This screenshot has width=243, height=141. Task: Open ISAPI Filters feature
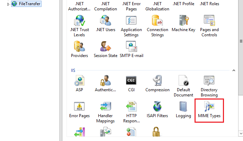tap(157, 110)
